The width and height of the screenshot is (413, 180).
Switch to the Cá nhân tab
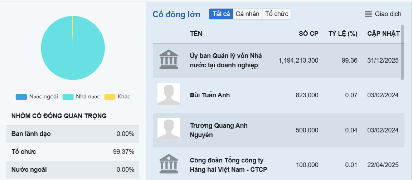pyautogui.click(x=247, y=14)
